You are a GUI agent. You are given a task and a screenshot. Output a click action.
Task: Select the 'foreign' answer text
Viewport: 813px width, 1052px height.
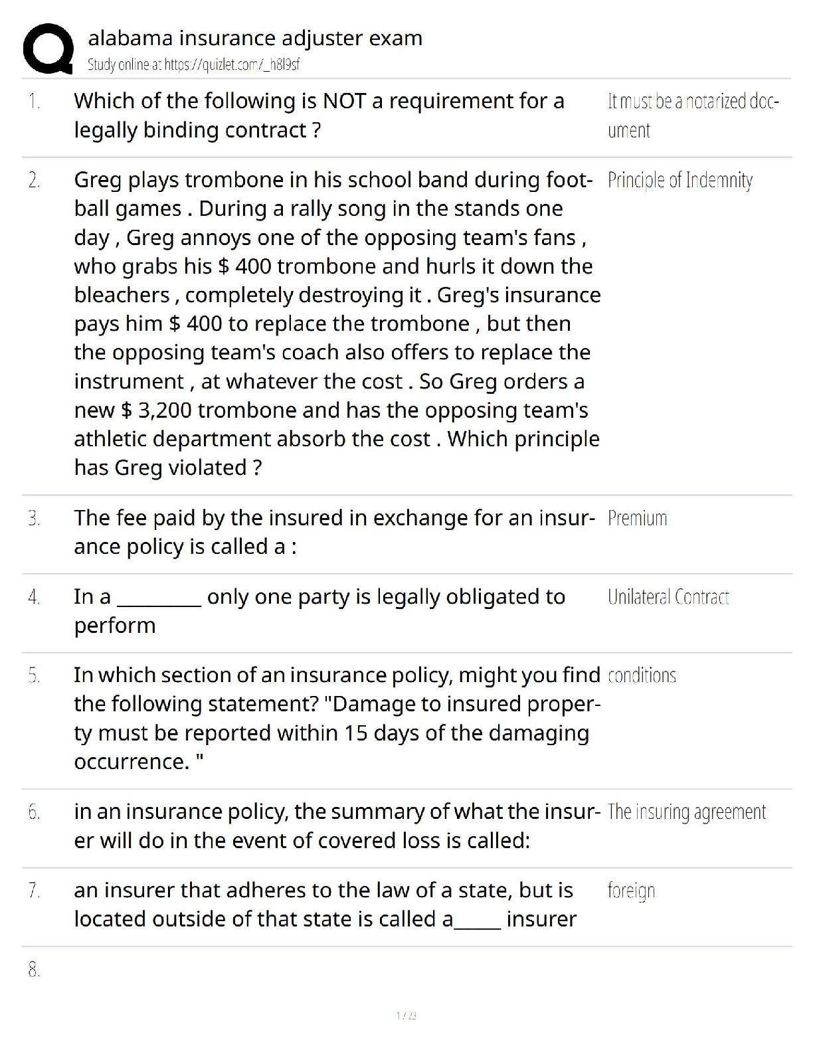tap(631, 891)
